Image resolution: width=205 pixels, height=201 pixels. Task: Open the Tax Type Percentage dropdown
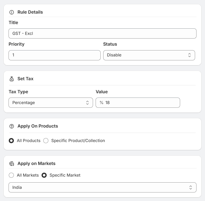[x=51, y=103]
